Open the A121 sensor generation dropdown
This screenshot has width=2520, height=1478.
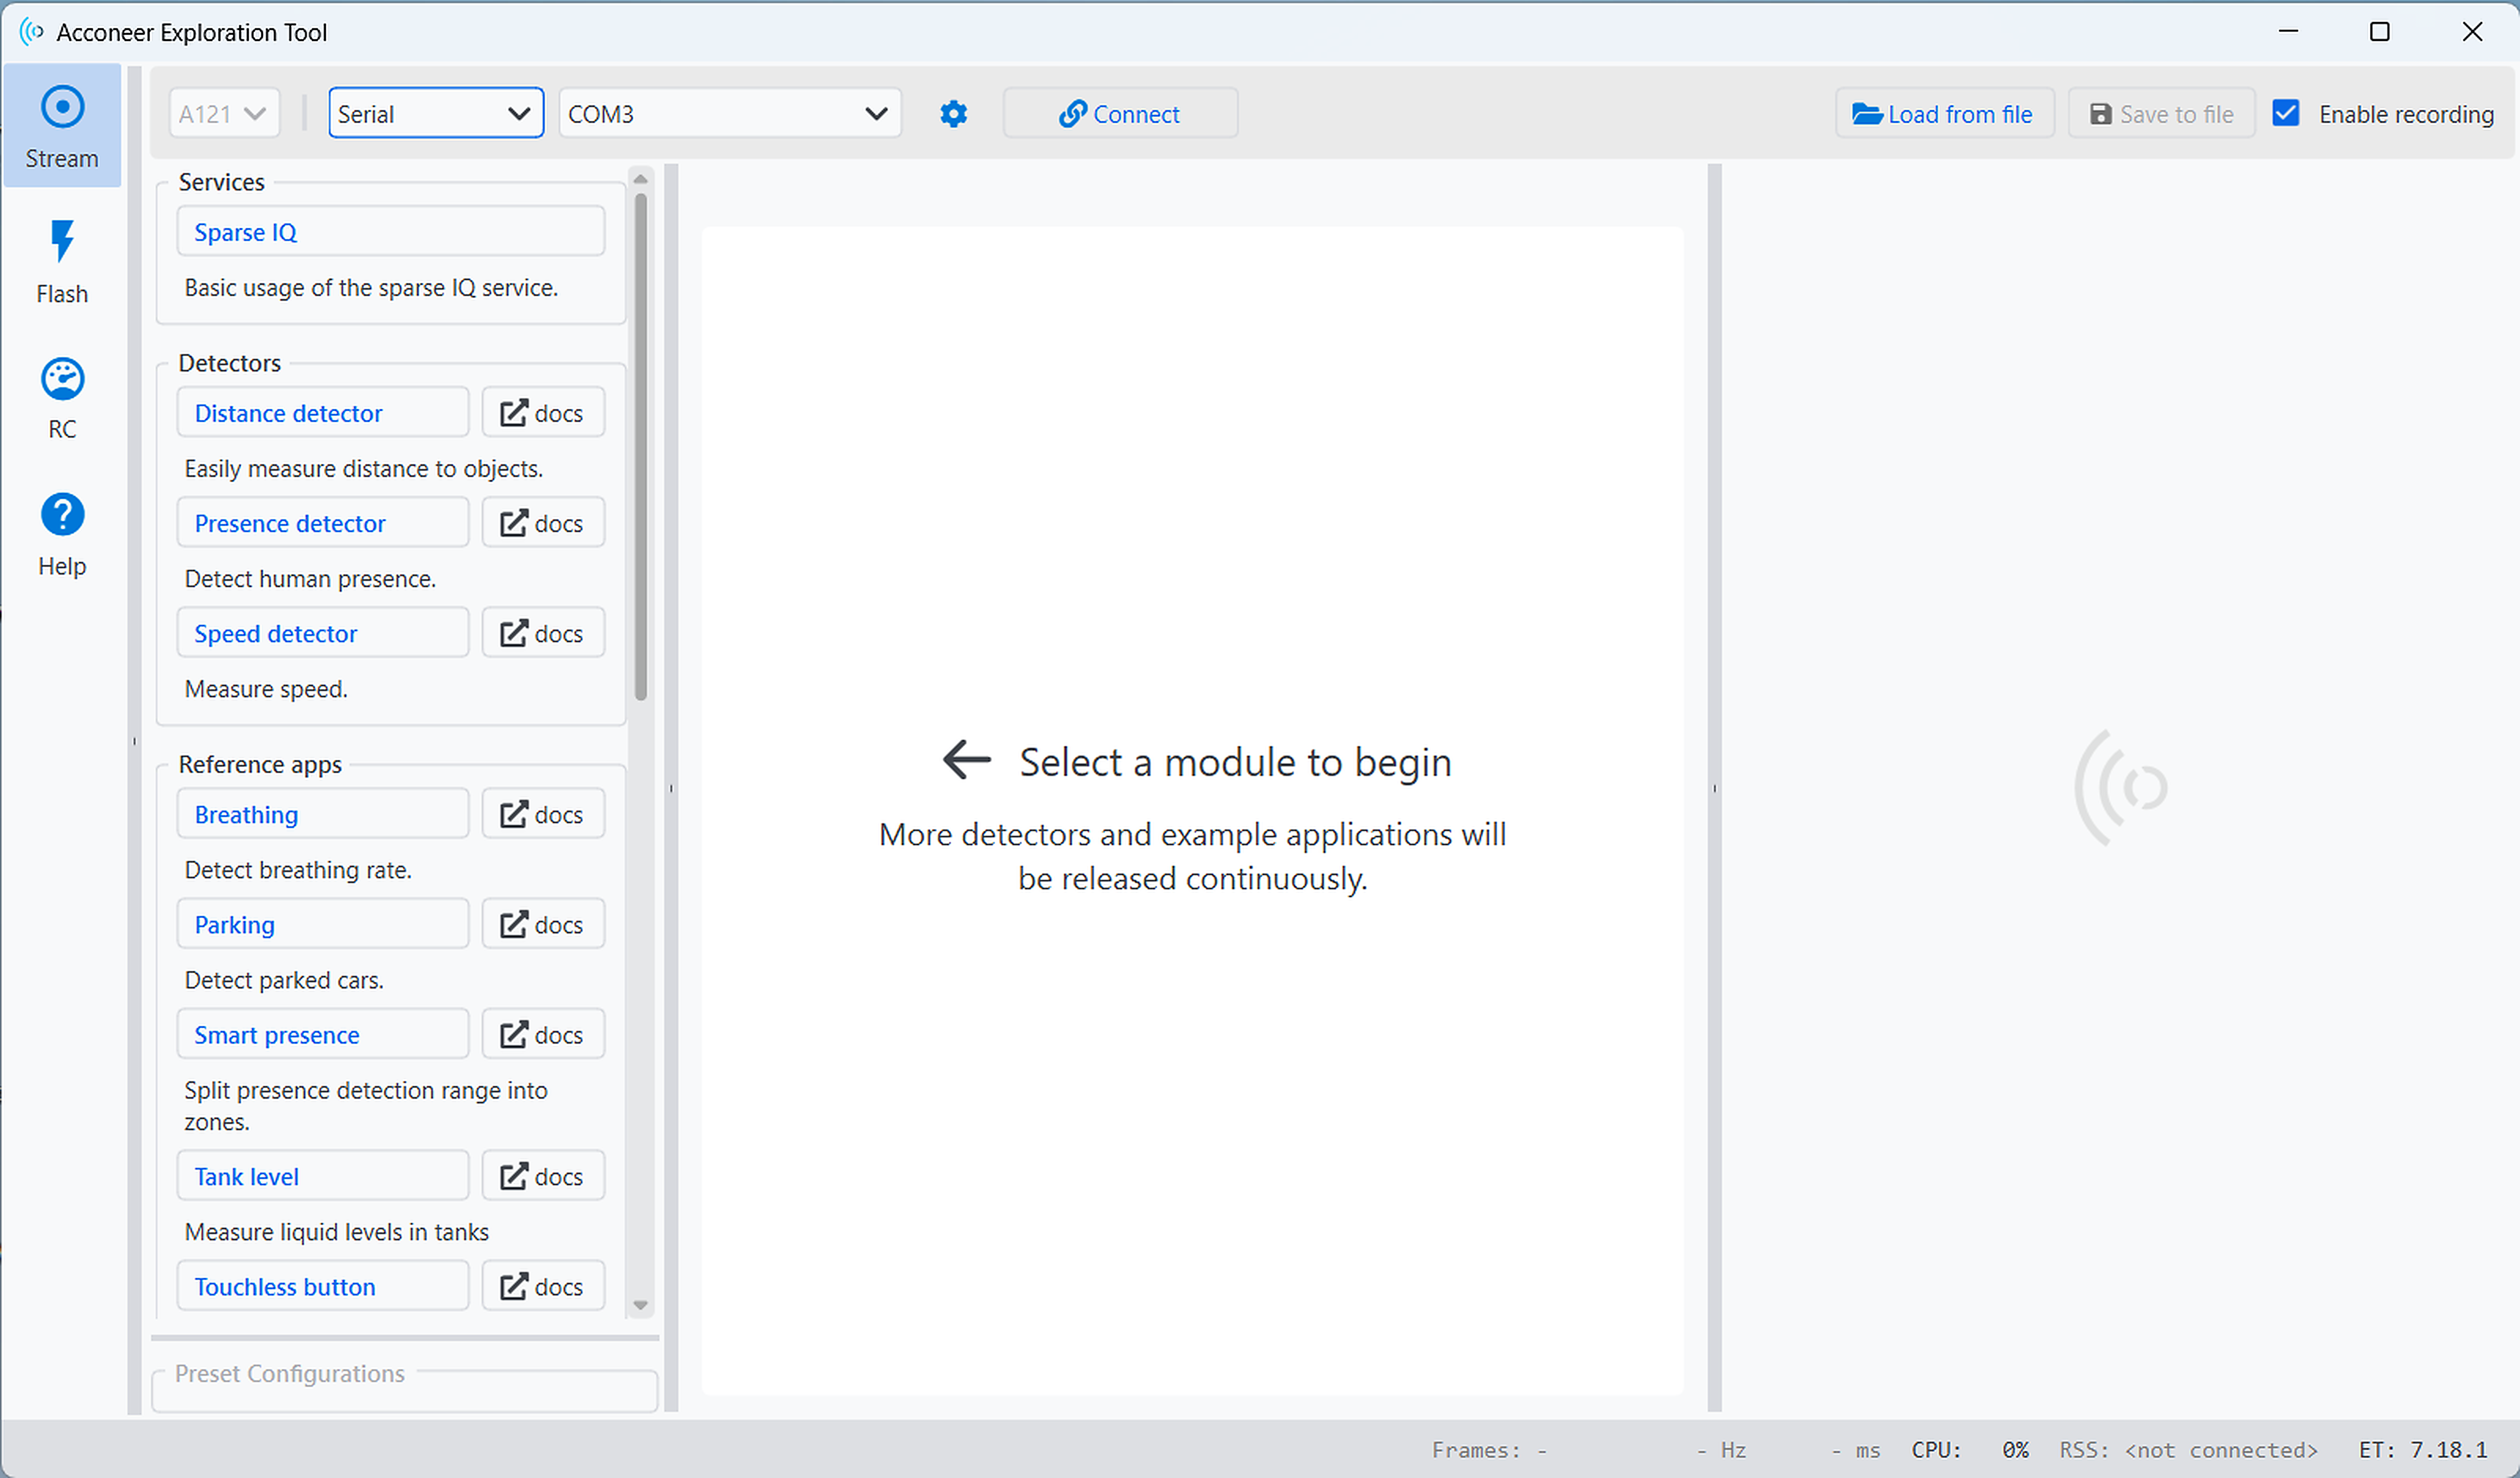pyautogui.click(x=224, y=114)
